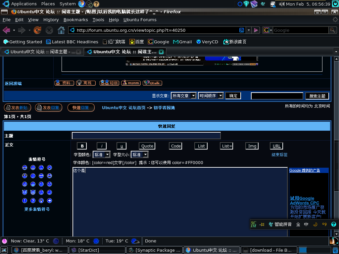Toggle the SCIM toolbar pin

click(262, 225)
